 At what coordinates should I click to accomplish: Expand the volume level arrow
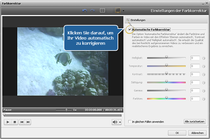[x=120, y=122]
